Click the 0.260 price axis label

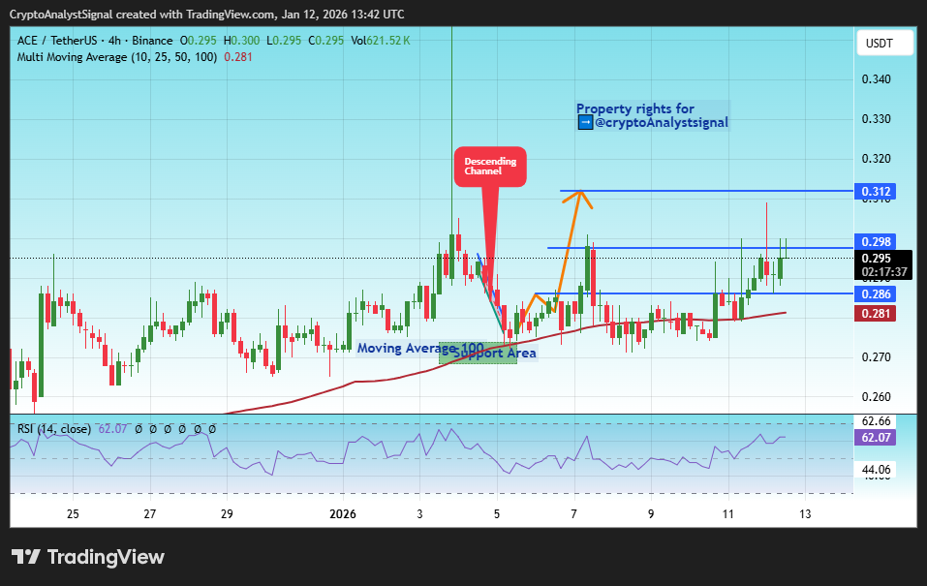[x=877, y=397]
